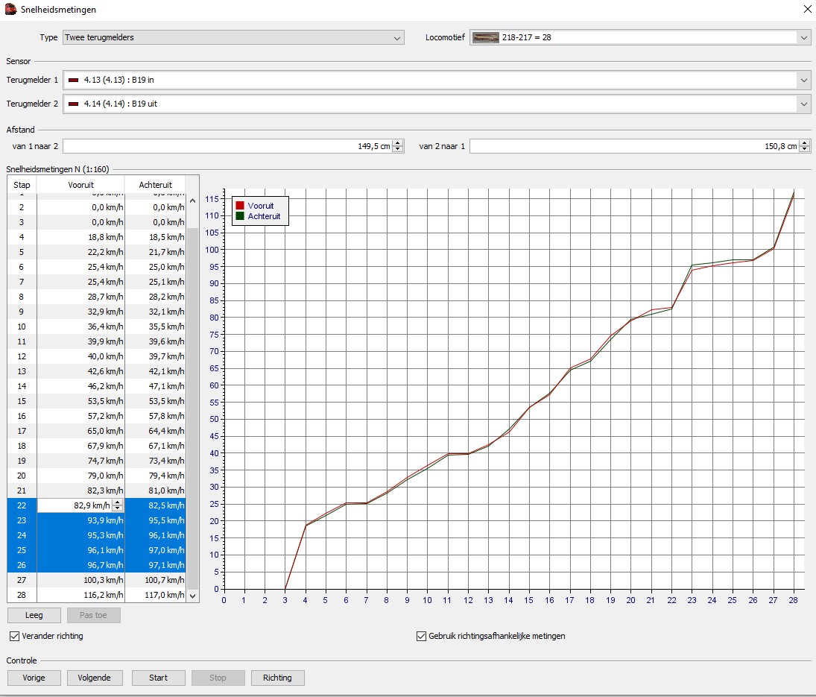This screenshot has height=697, width=816.
Task: Select step 16 Vooruit value 57,2 km/h
Action: [80, 417]
